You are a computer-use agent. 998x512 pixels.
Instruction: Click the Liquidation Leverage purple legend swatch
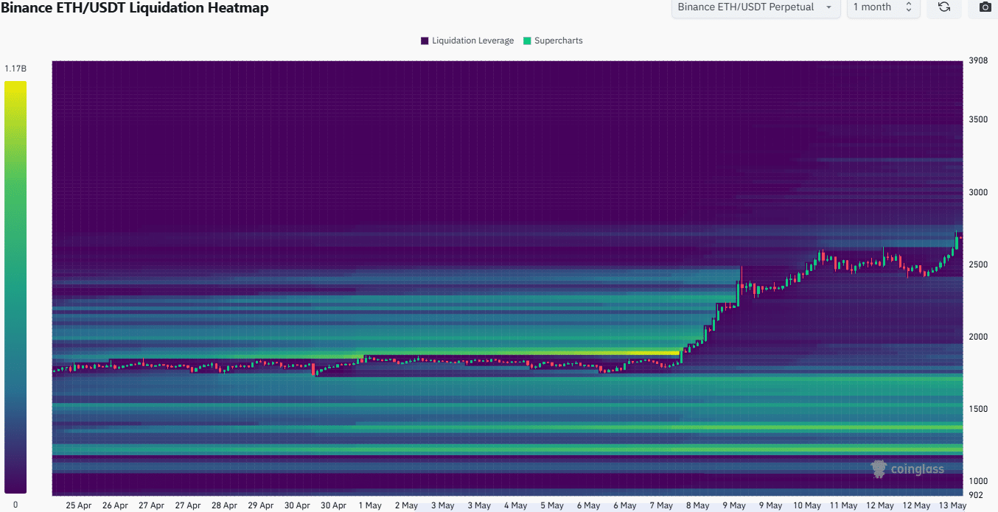pyautogui.click(x=425, y=41)
